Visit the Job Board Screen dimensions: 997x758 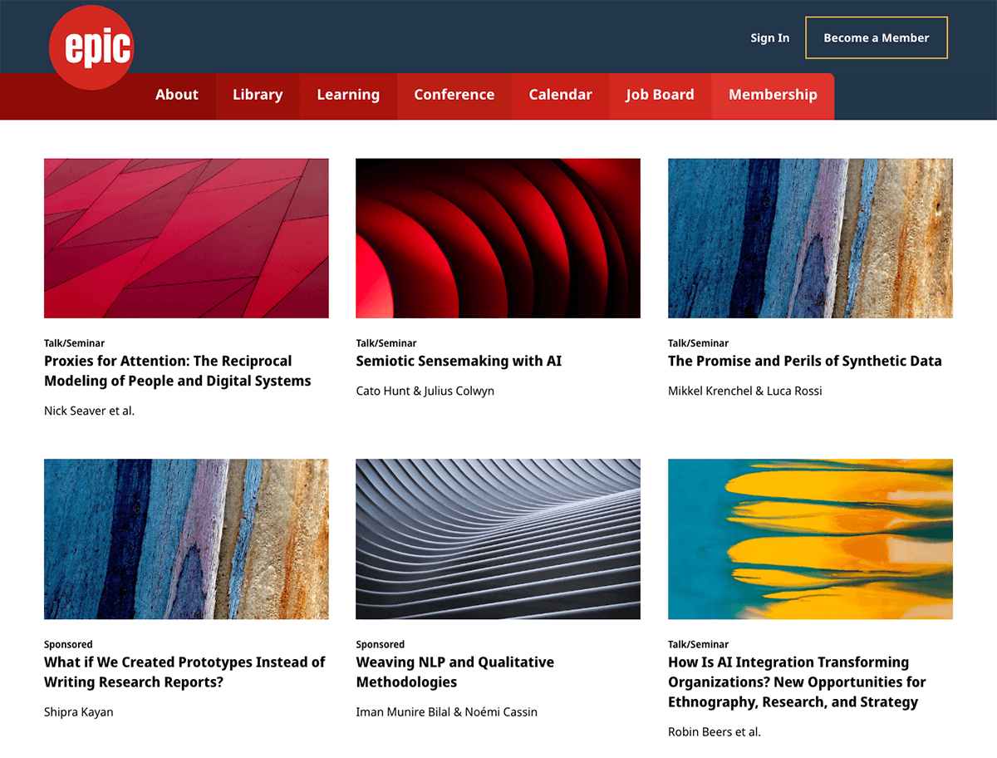(x=660, y=95)
